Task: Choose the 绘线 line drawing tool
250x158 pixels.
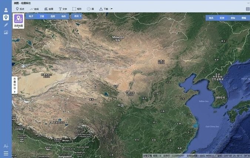Action: coord(34,9)
